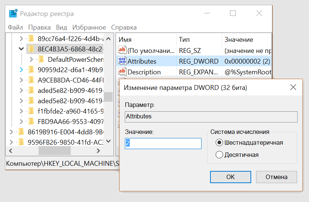Click folder icon of 89cc76a4-f226 key
Viewport: 309px width, 202px height.
(31, 38)
